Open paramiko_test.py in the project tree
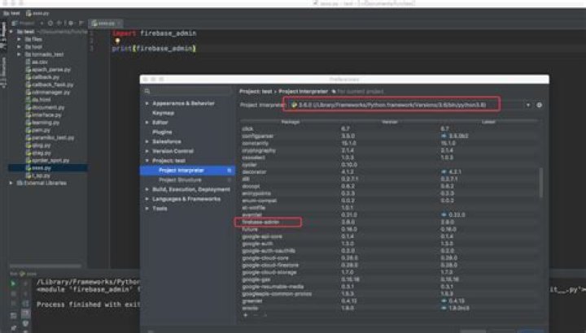 coord(50,137)
